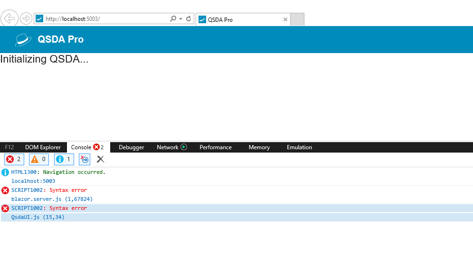Open the Performance tab
The image size is (473, 262).
(x=216, y=147)
